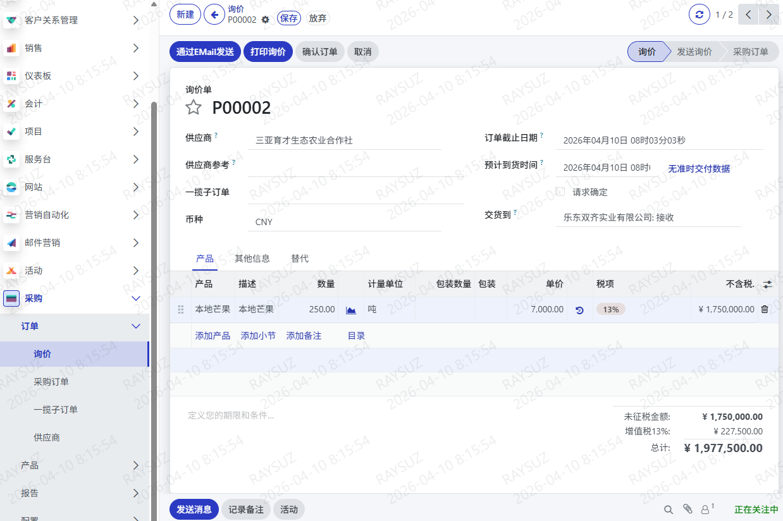Search messages with magnifier icon
The image size is (783, 521).
pyautogui.click(x=669, y=510)
